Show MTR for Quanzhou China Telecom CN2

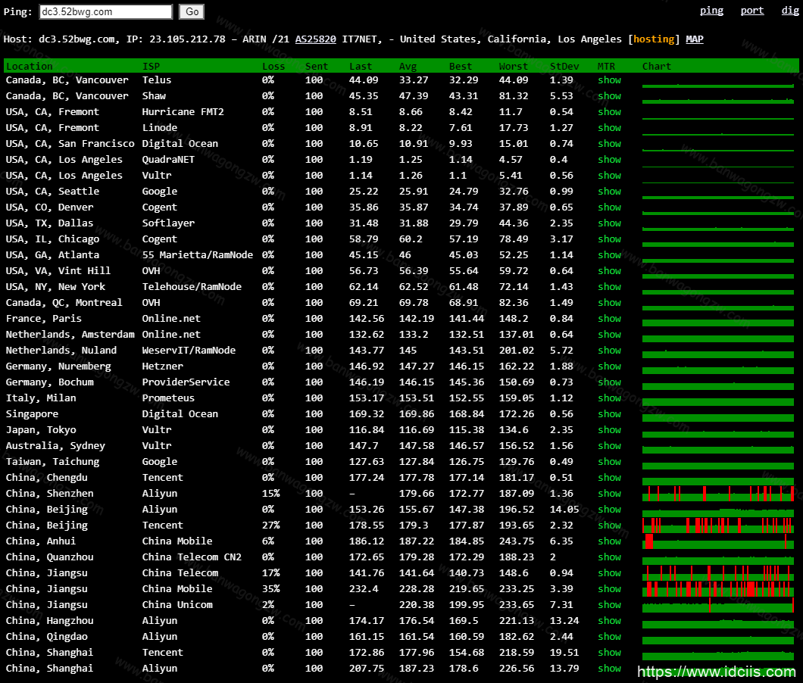[609, 557]
